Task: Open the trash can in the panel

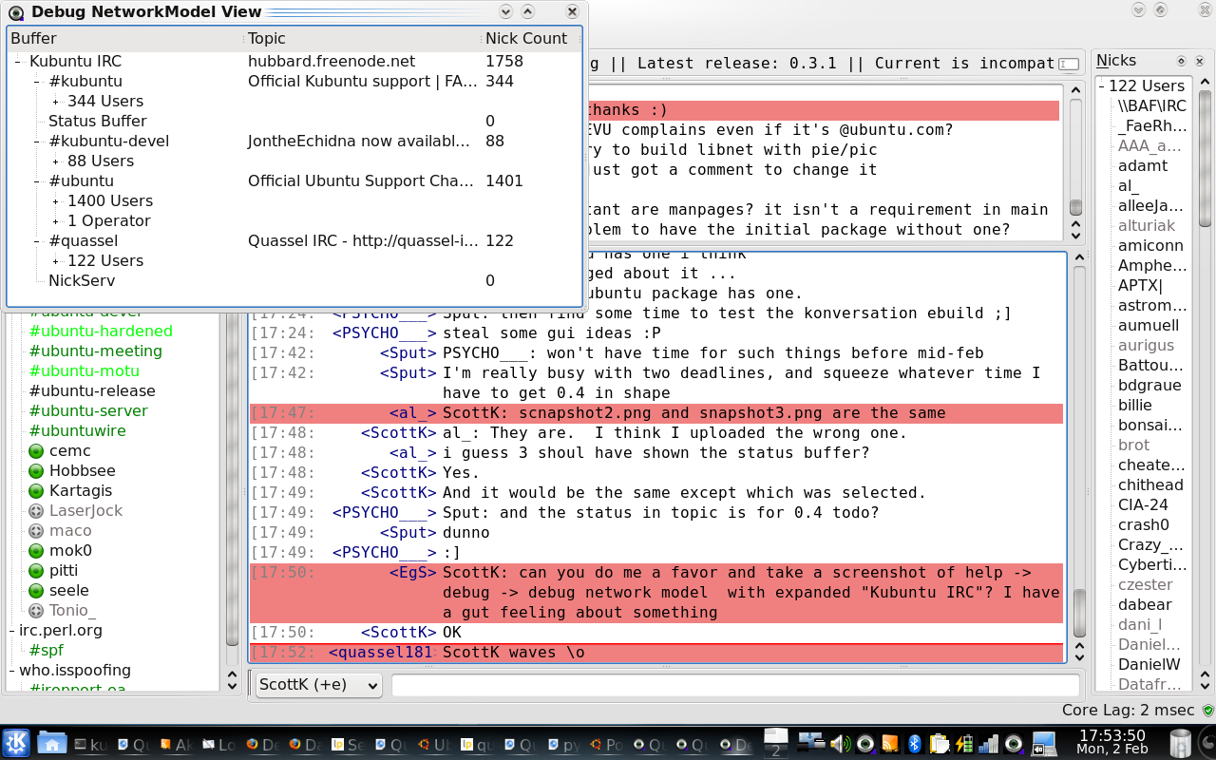Action: [1181, 743]
